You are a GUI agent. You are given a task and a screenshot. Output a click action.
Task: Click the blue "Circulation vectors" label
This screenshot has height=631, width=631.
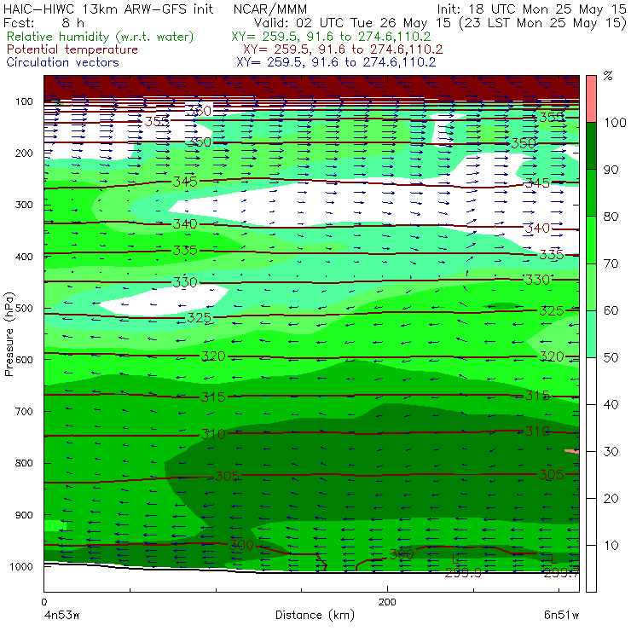pos(62,62)
